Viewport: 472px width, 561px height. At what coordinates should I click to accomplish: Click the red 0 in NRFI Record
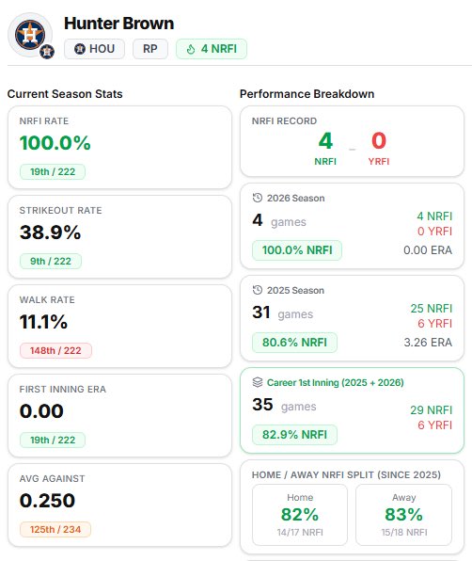click(379, 140)
